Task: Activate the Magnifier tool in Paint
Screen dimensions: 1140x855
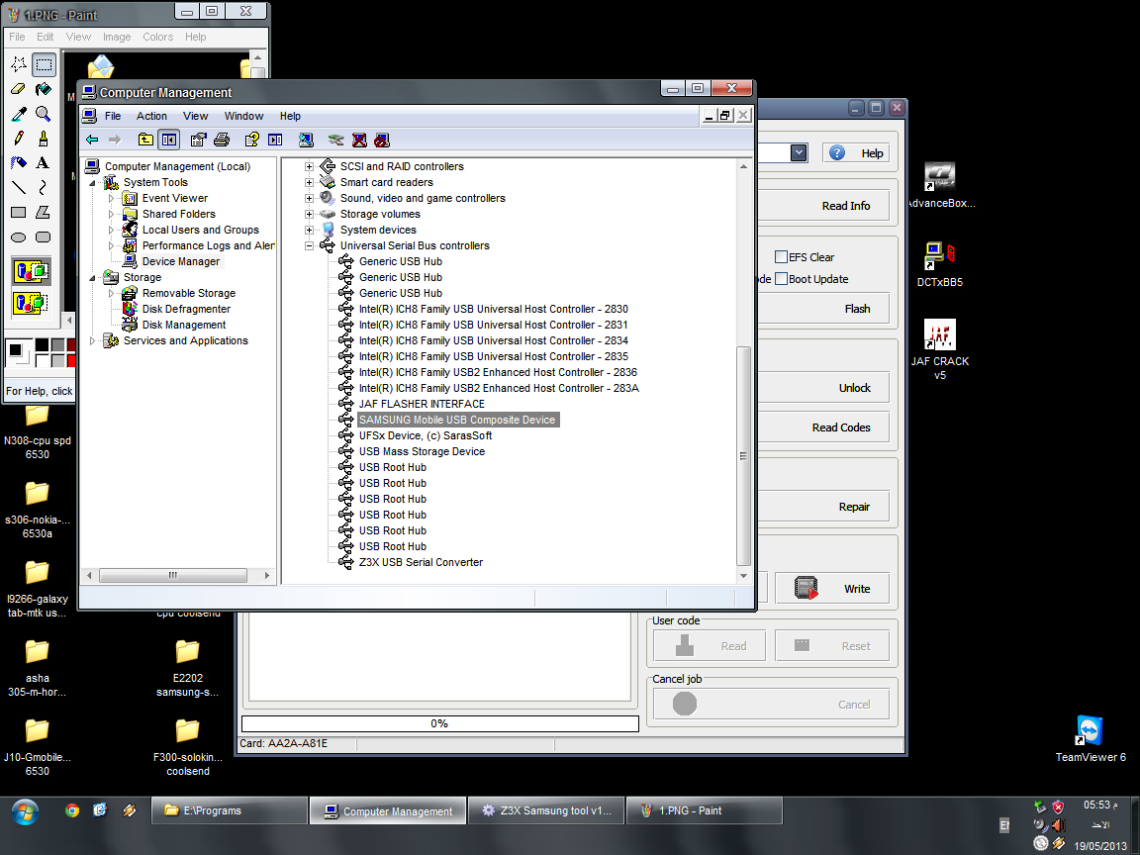Action: pos(44,114)
